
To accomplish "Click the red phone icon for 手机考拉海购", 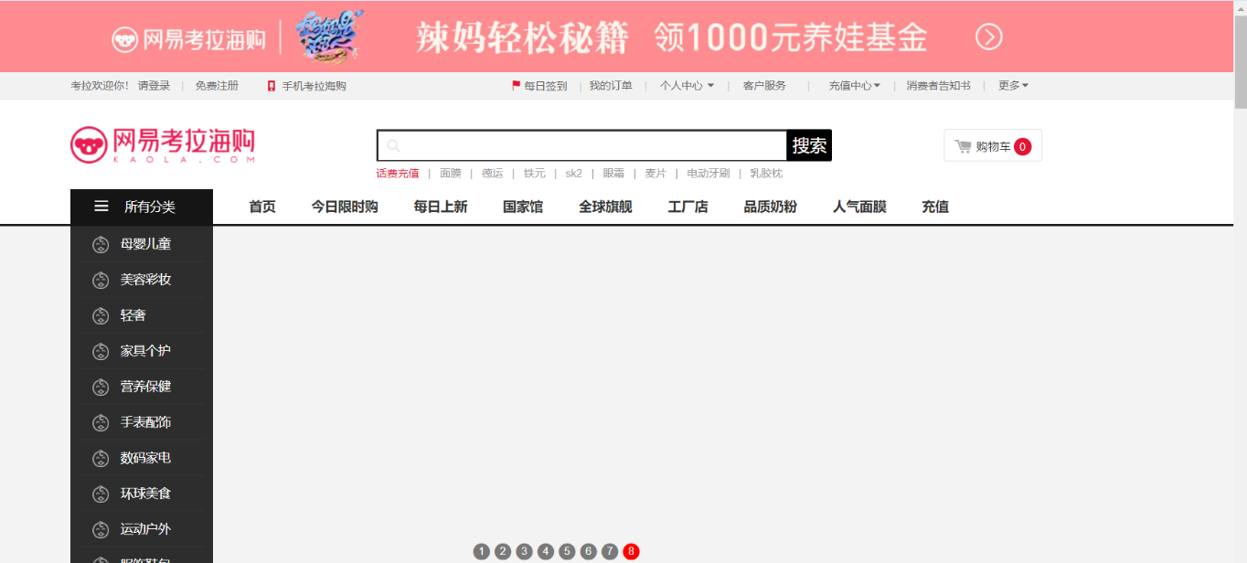I will pyautogui.click(x=272, y=86).
